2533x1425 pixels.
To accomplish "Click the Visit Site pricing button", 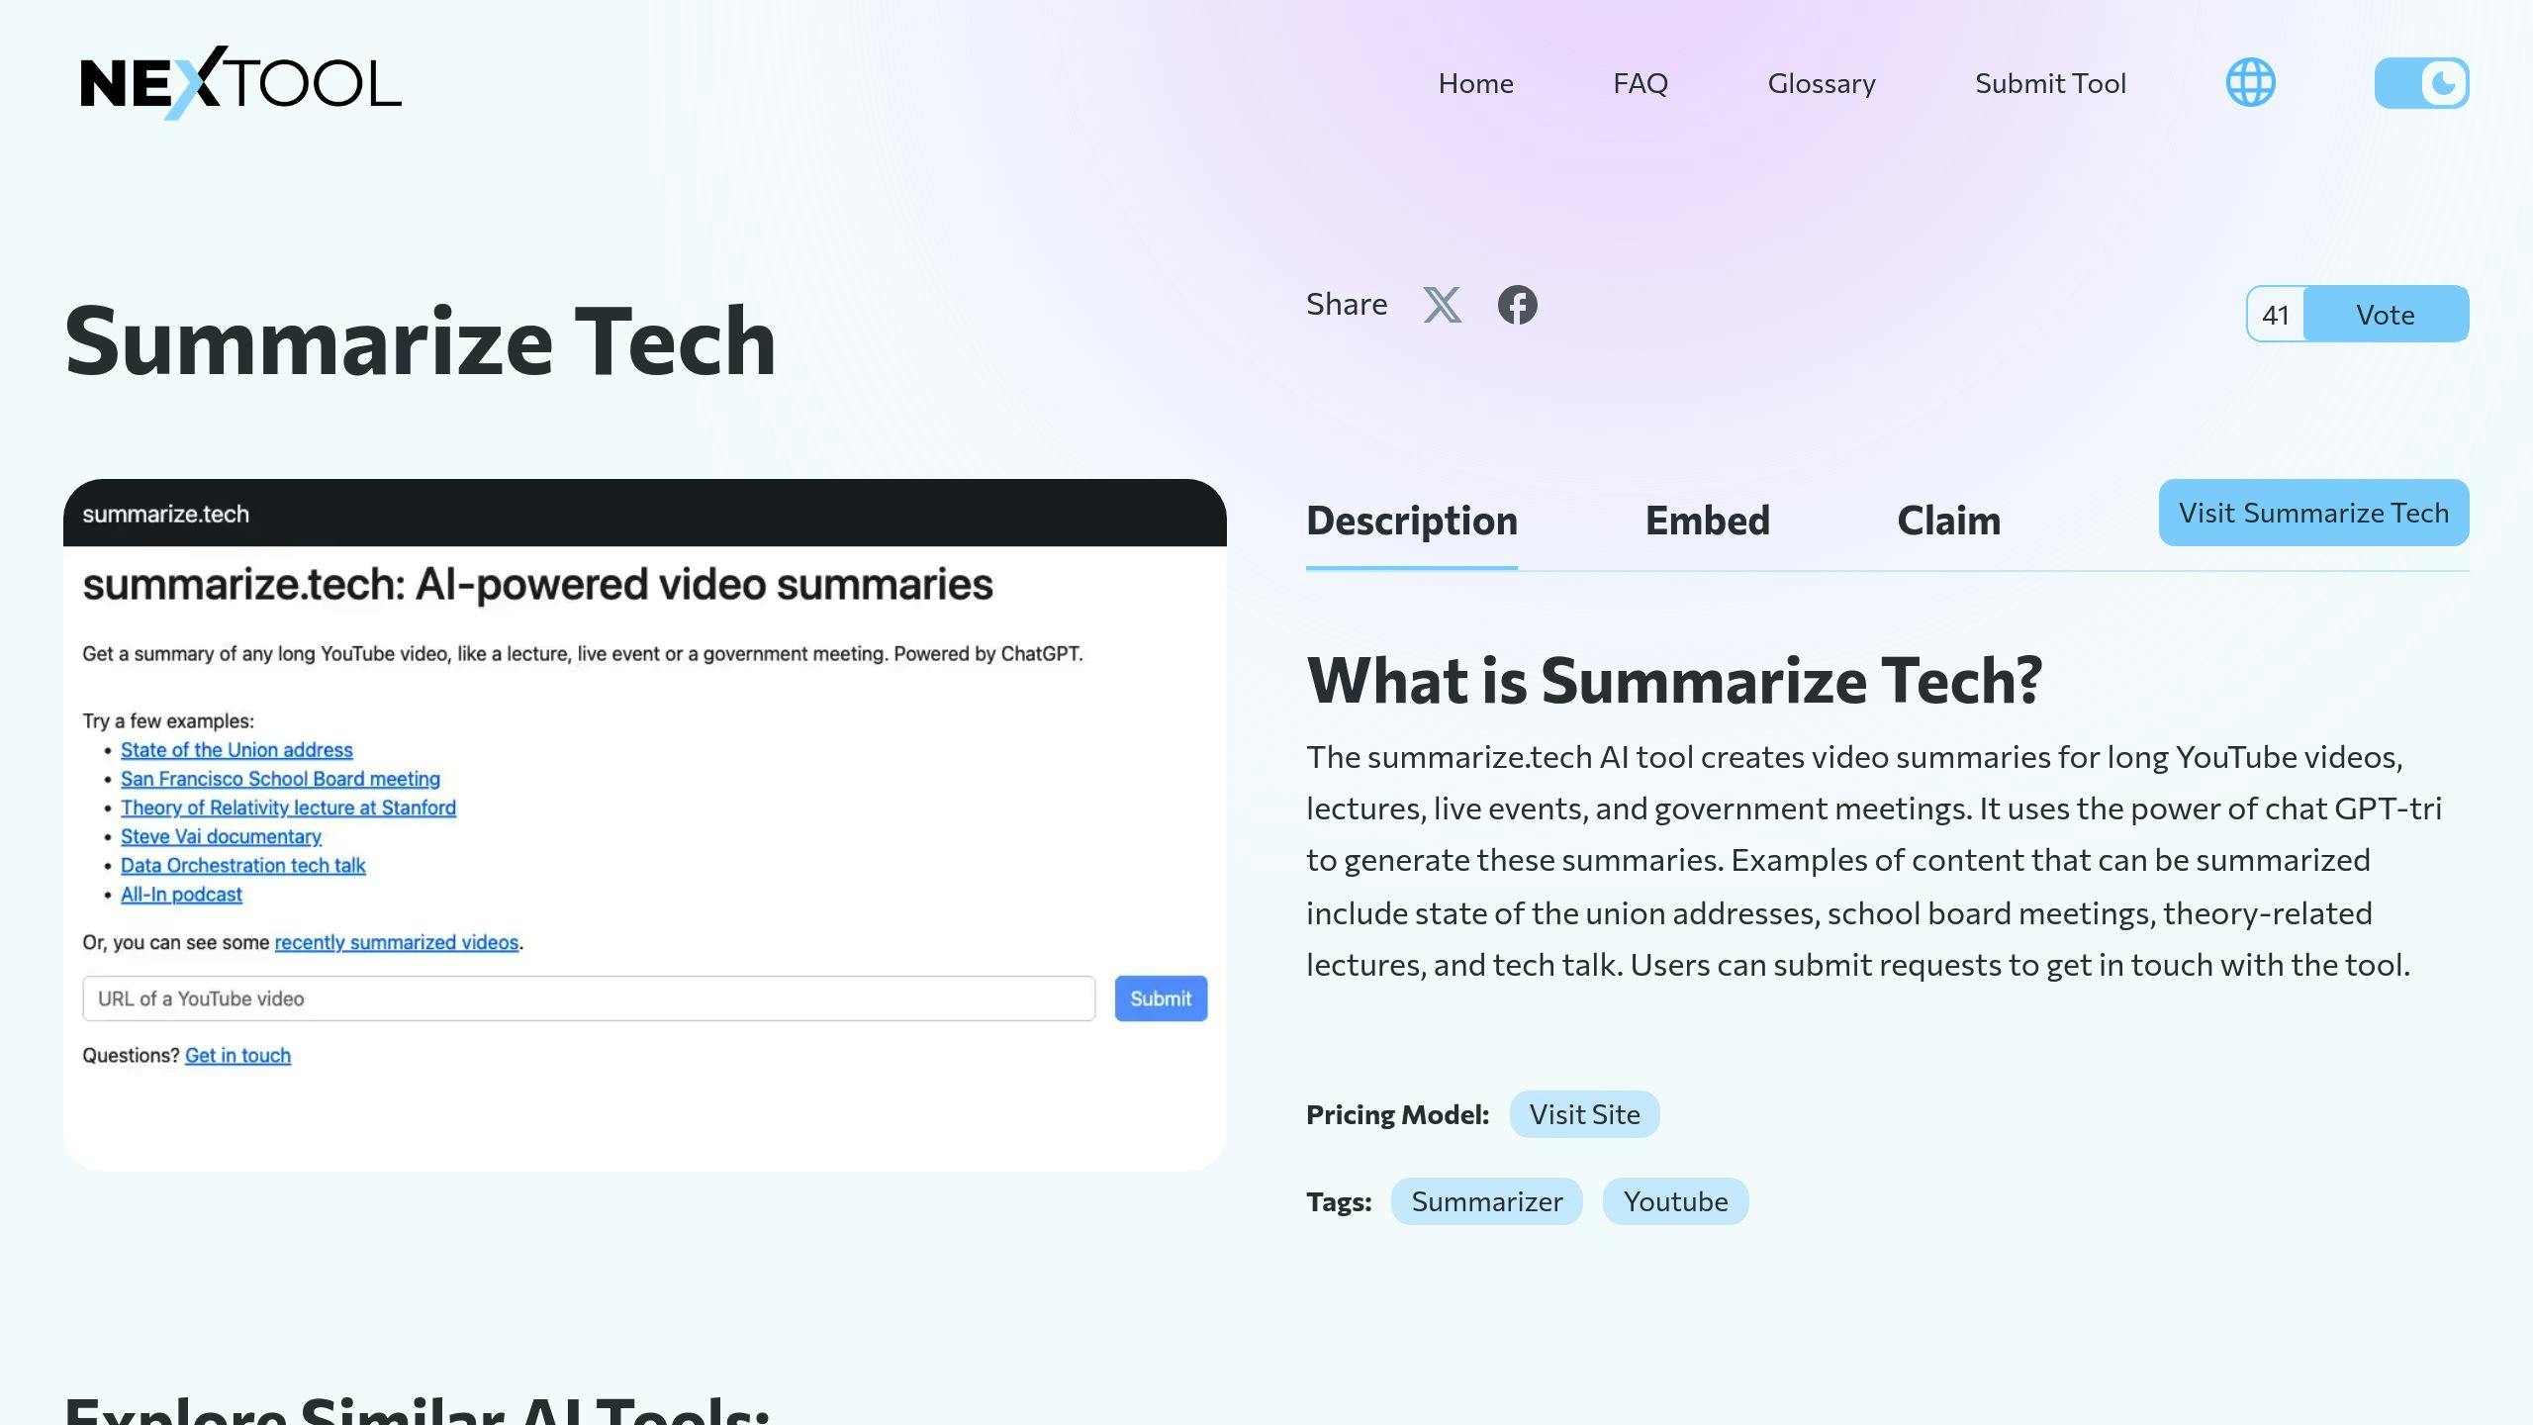I will (x=1583, y=1113).
